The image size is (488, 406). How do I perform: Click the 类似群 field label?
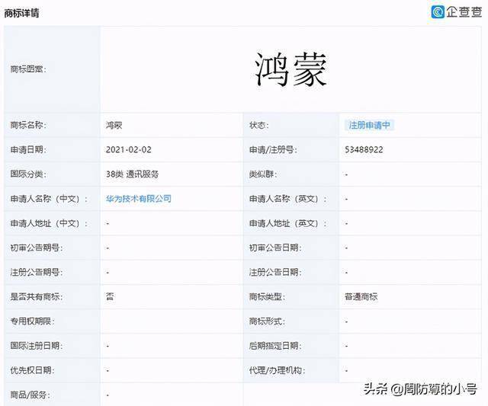[263, 174]
